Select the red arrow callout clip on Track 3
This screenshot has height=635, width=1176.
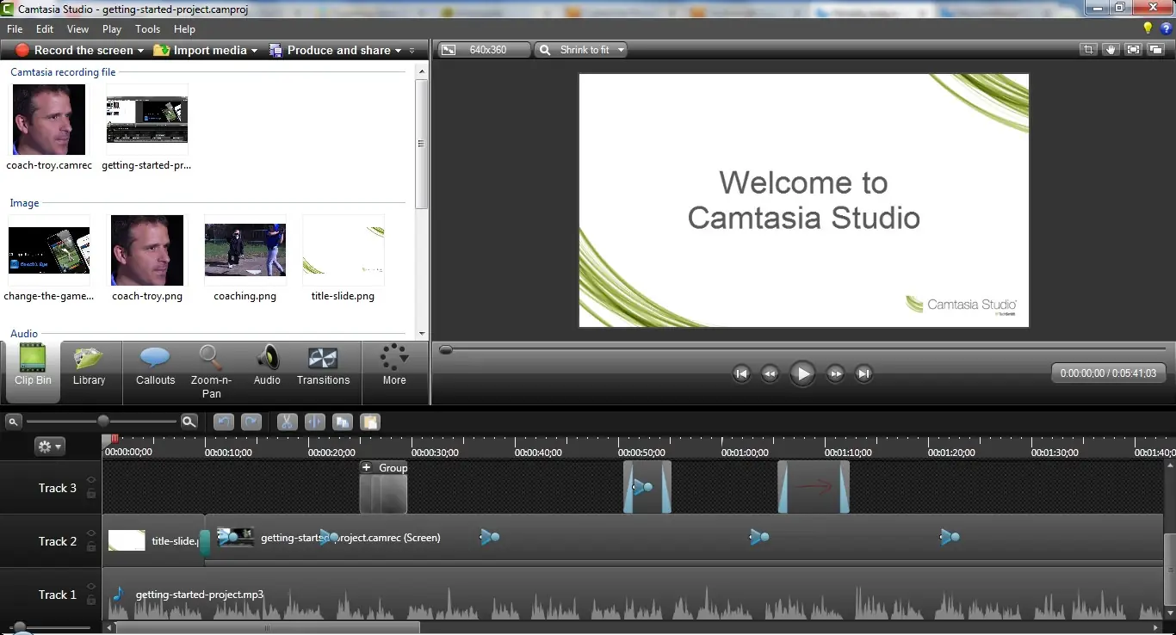[814, 487]
